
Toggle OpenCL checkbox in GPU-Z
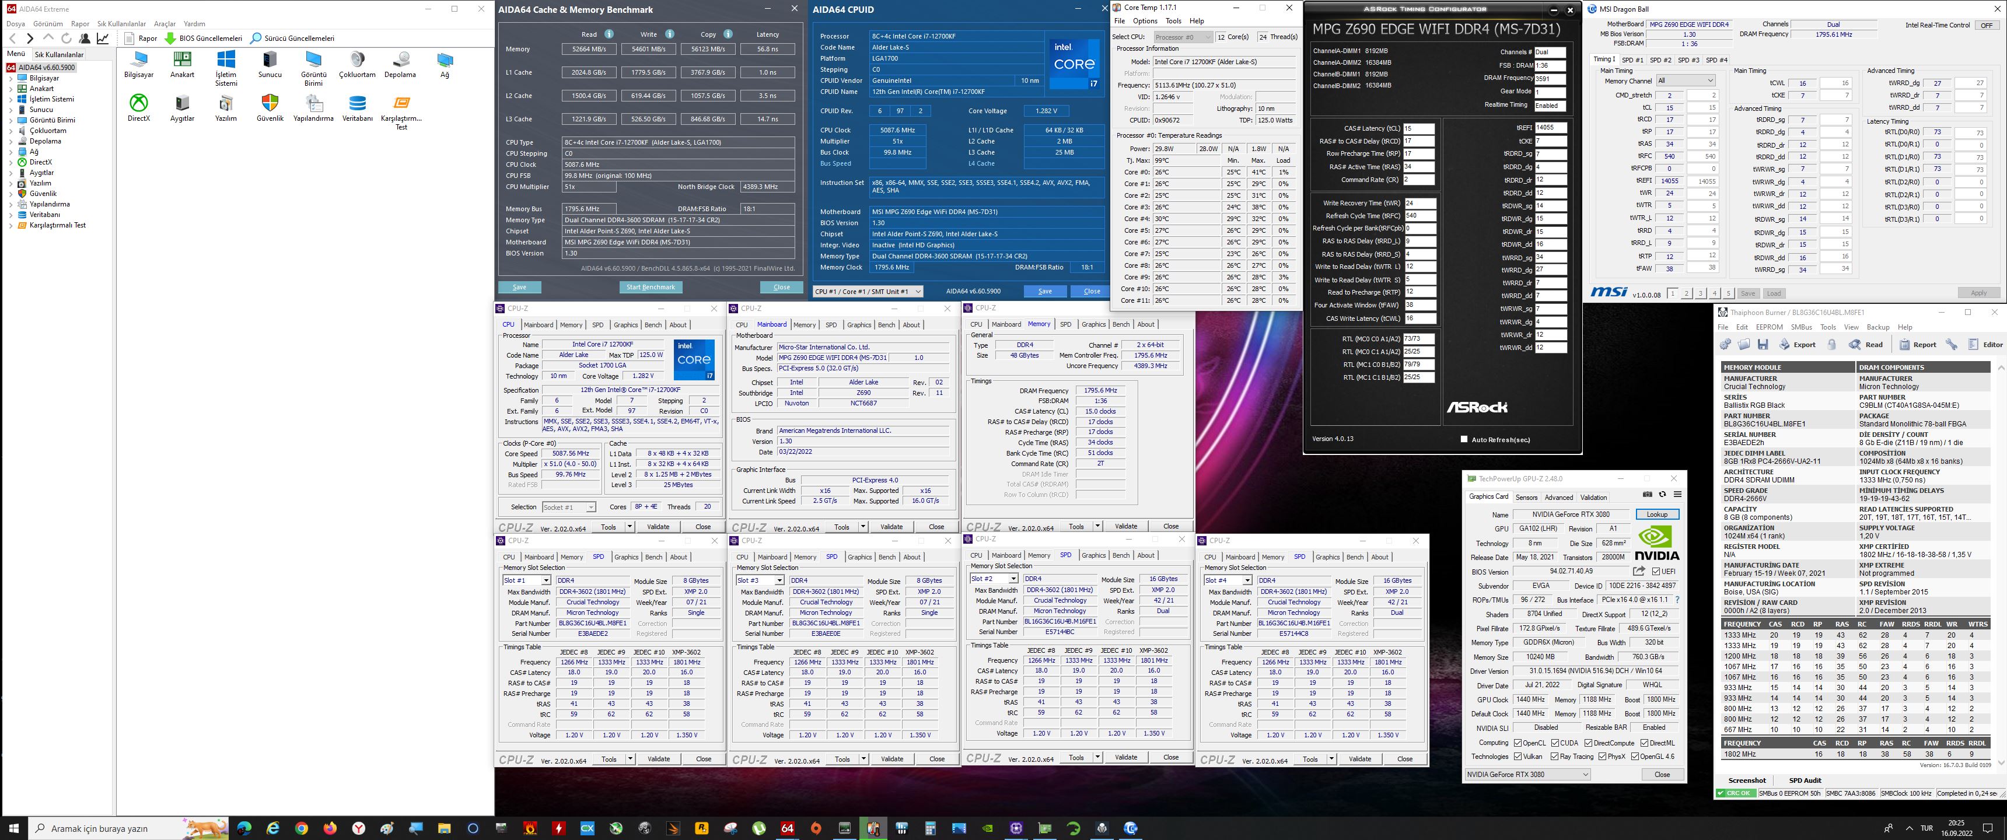click(1517, 743)
